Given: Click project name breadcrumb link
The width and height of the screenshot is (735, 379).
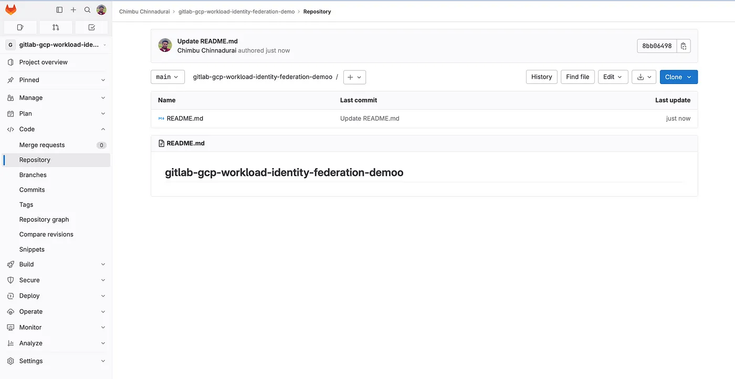Looking at the screenshot, I should pyautogui.click(x=236, y=12).
